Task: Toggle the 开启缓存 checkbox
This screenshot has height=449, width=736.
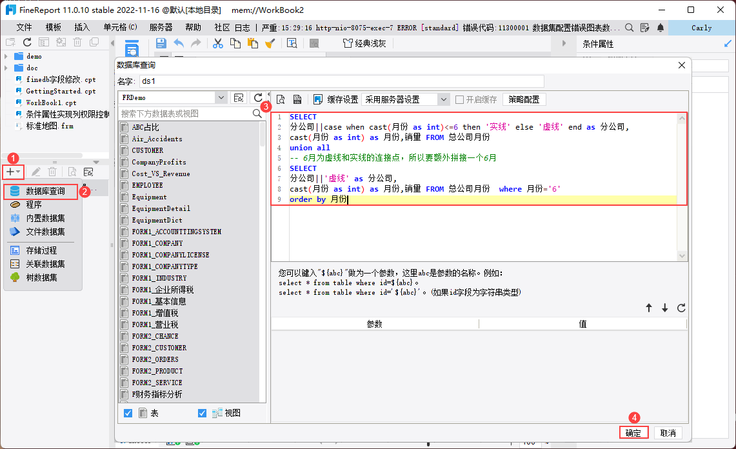Action: click(459, 99)
